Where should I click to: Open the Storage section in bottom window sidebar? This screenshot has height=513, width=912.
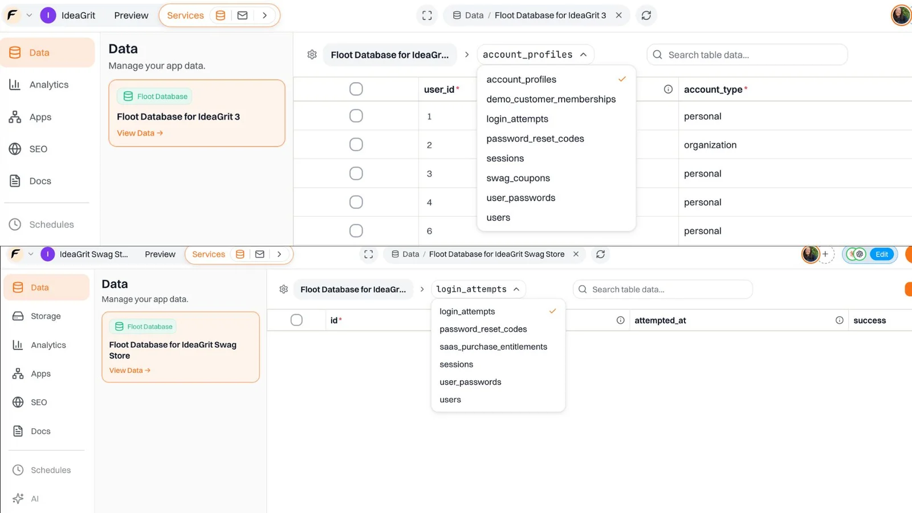coord(46,316)
